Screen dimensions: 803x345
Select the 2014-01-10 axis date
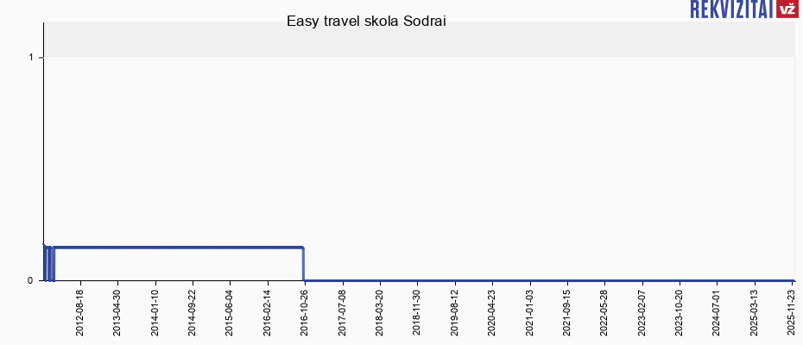pyautogui.click(x=155, y=312)
